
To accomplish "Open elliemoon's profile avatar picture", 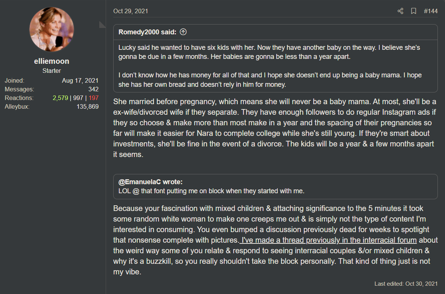I will (52, 29).
